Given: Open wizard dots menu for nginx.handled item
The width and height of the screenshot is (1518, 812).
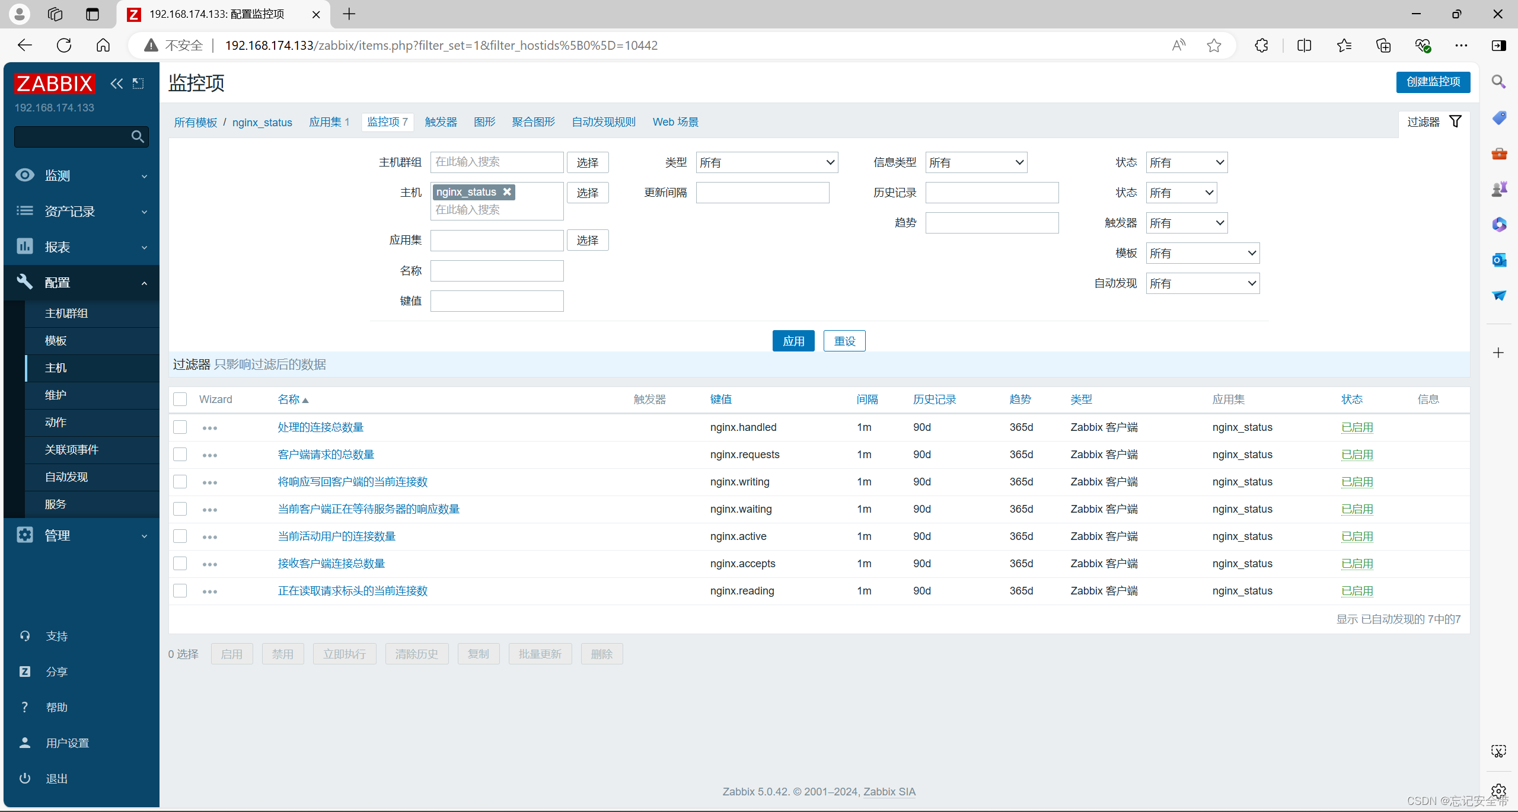Looking at the screenshot, I should [x=210, y=428].
